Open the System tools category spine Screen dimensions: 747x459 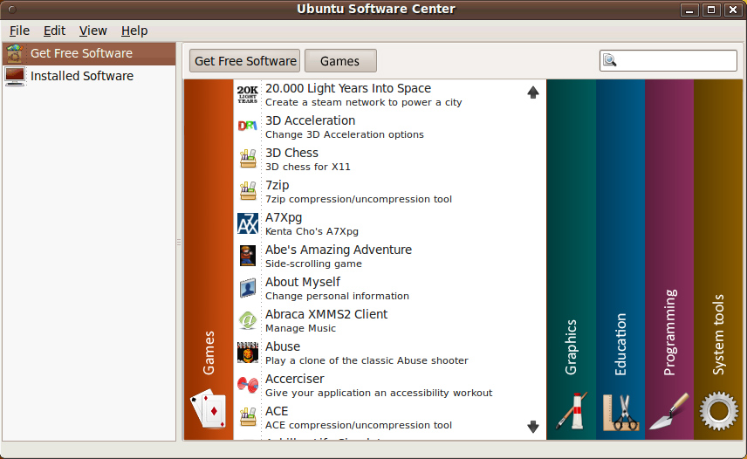click(718, 259)
